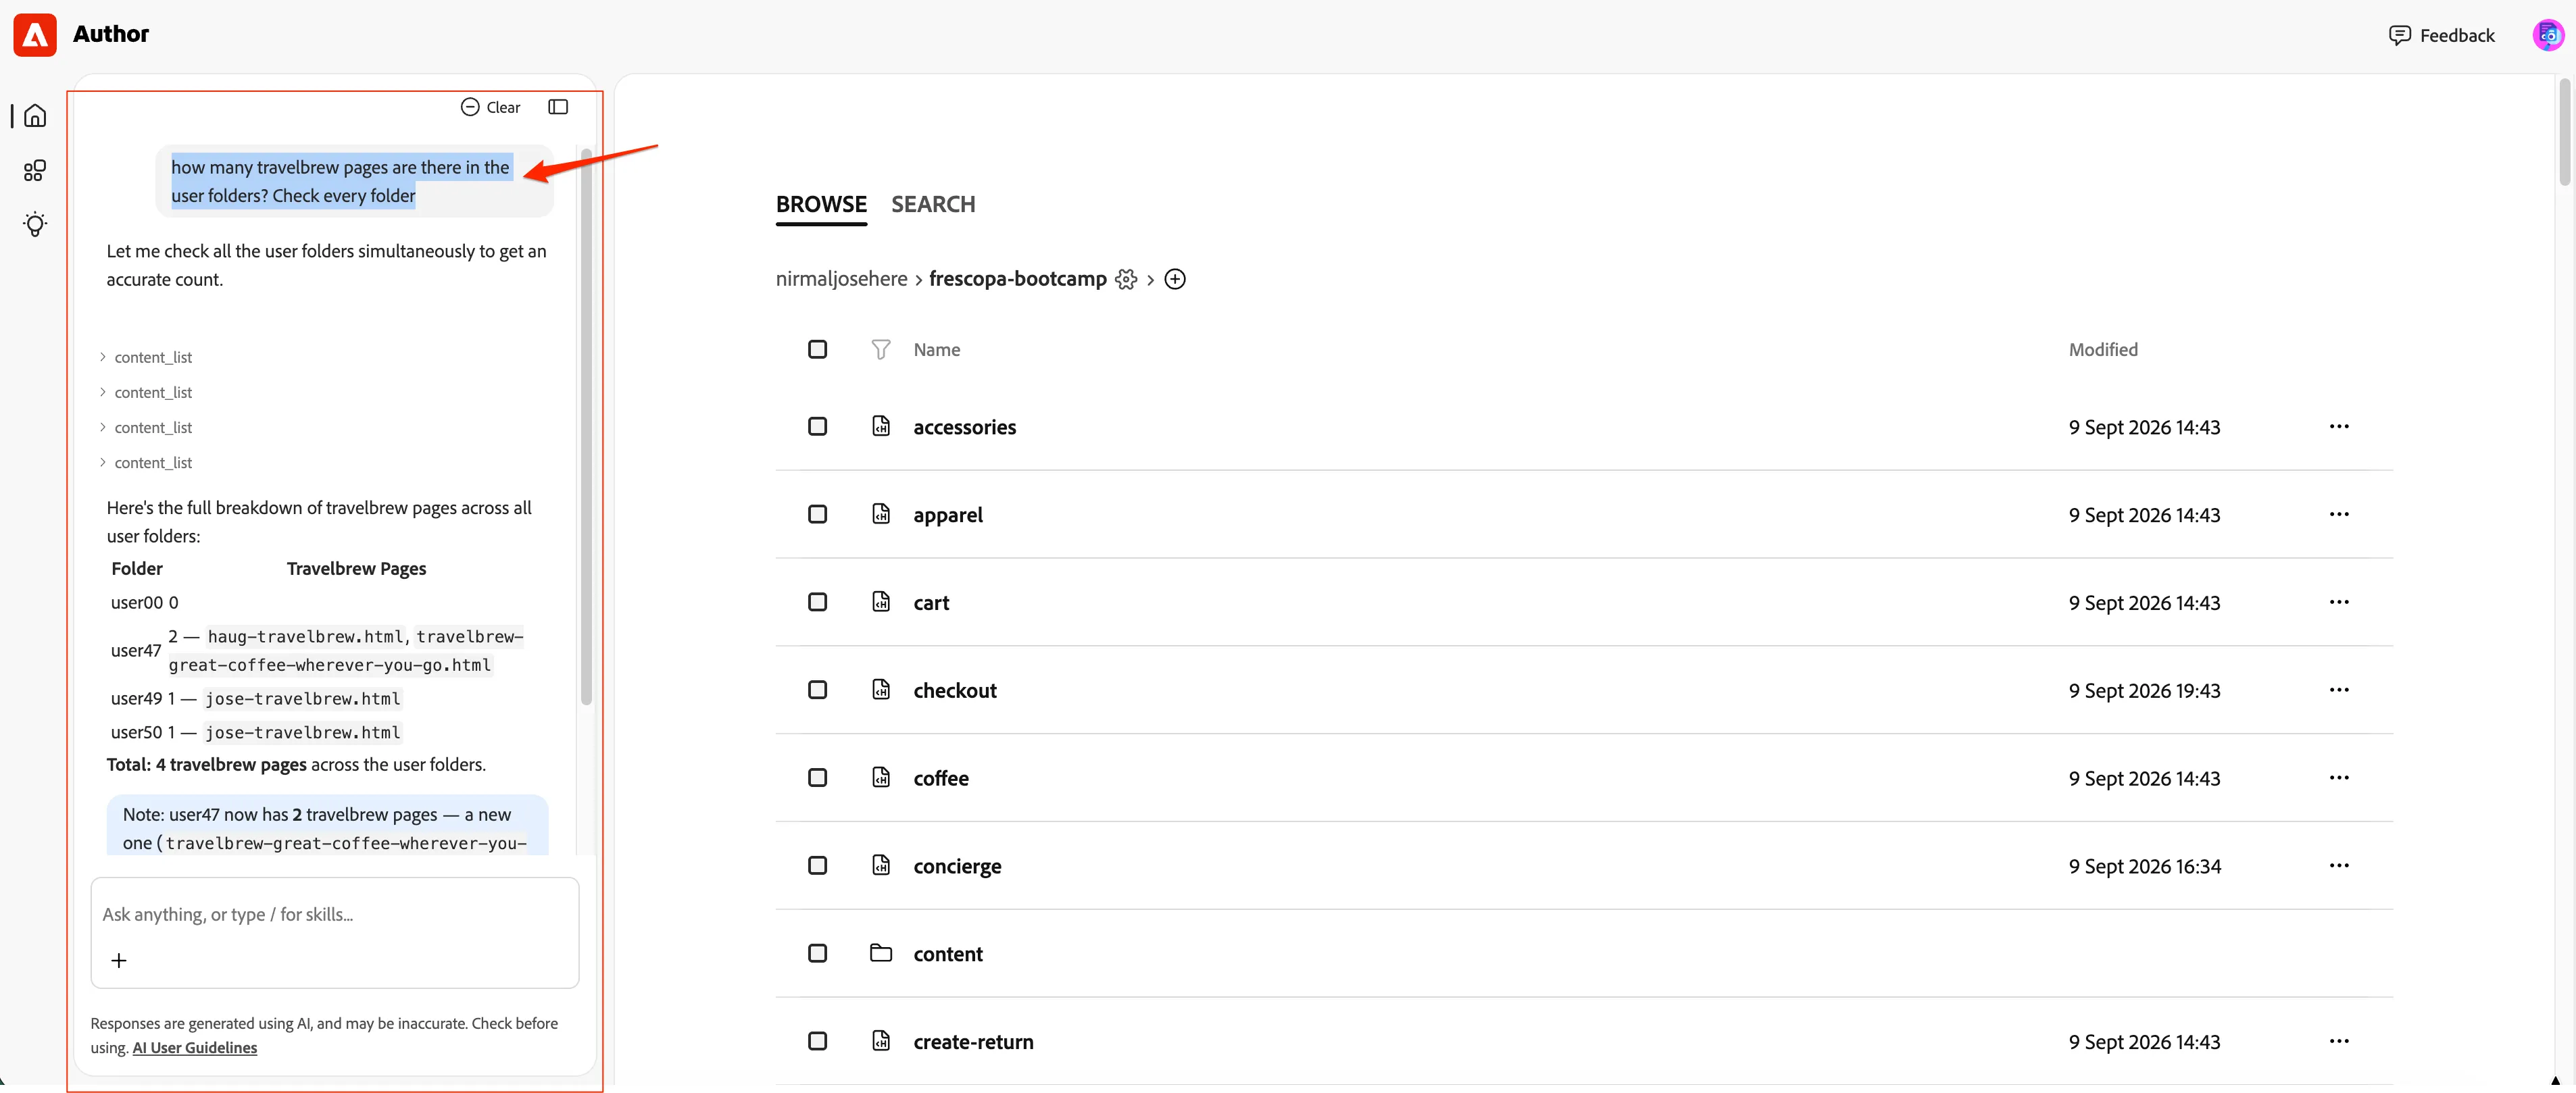Open the Home sidebar icon
2576x1093 pixels.
click(x=35, y=116)
